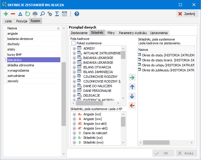Click the Zamknij button
The height and width of the screenshot is (160, 201).
pyautogui.click(x=187, y=14)
